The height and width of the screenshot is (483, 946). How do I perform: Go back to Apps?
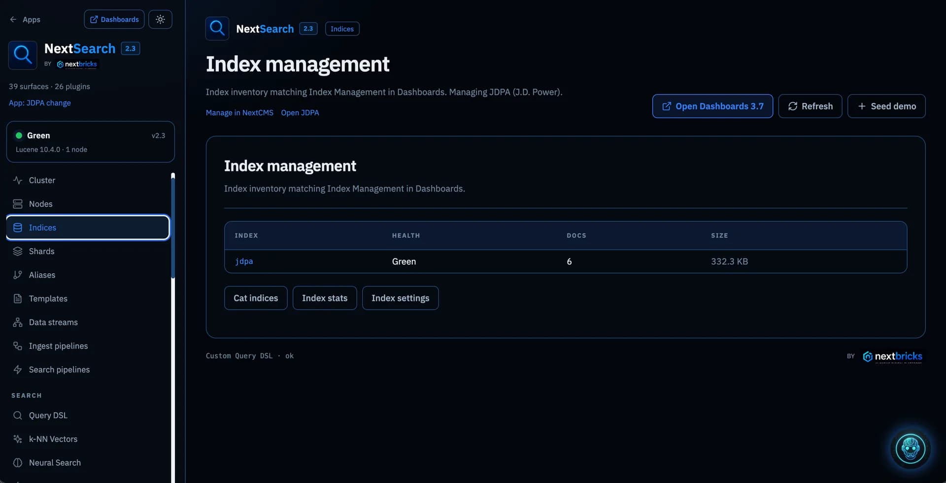coord(25,19)
